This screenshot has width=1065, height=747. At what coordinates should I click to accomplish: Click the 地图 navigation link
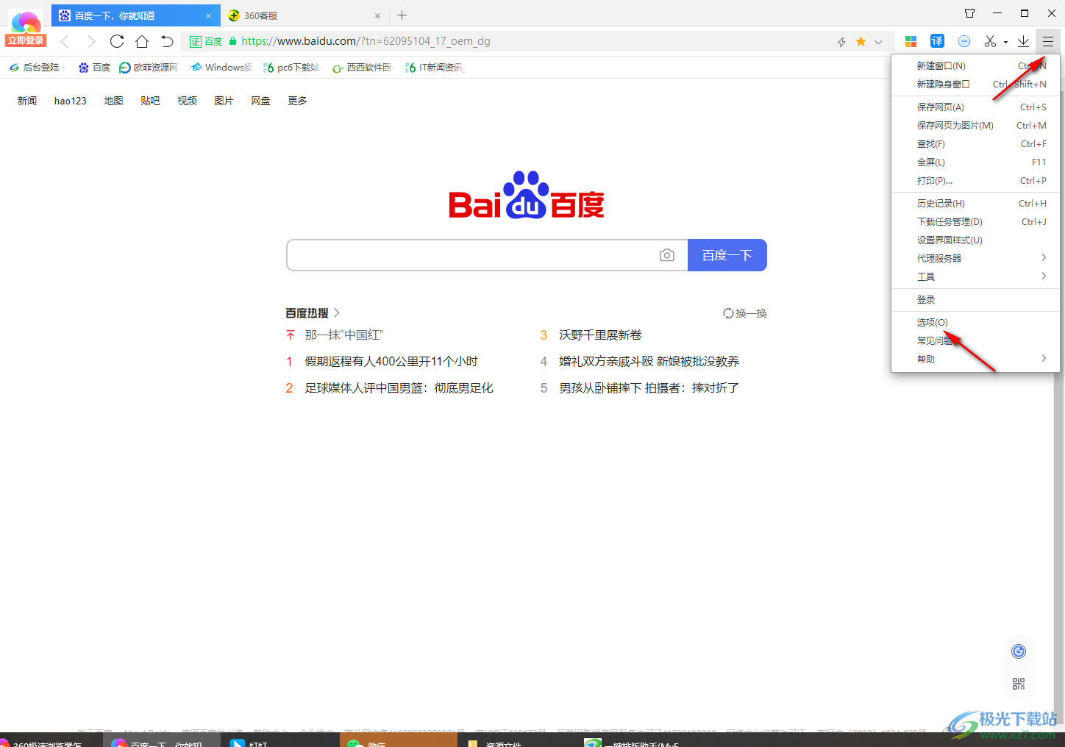(x=113, y=101)
